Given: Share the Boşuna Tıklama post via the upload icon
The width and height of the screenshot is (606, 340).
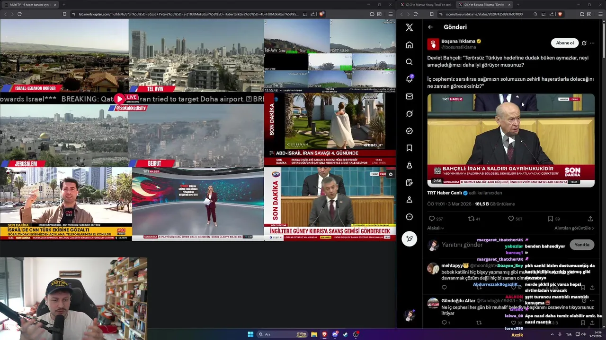Looking at the screenshot, I should coord(590,219).
